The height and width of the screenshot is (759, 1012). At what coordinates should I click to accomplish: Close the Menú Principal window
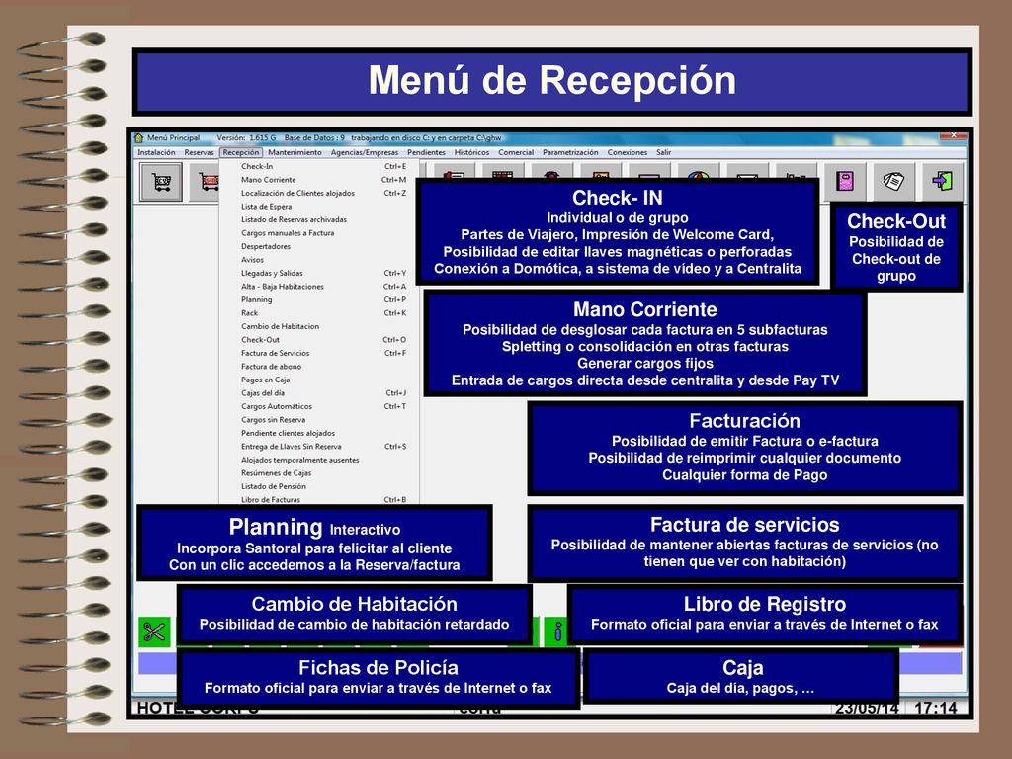953,135
